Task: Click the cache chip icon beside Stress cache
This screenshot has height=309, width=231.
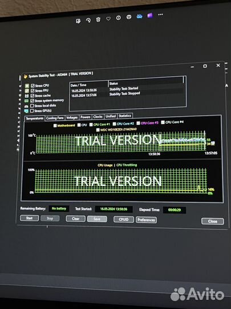Action: click(x=27, y=96)
